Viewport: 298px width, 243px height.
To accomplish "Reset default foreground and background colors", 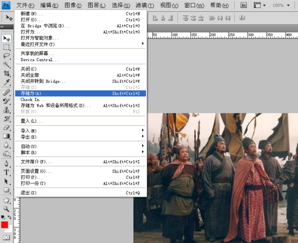I will pos(3,217).
